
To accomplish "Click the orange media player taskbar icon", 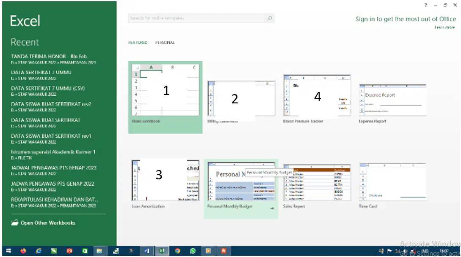I will click(208, 251).
